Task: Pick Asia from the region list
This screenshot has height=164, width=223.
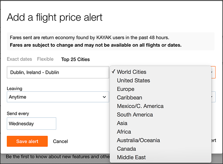Action: point(122,123)
